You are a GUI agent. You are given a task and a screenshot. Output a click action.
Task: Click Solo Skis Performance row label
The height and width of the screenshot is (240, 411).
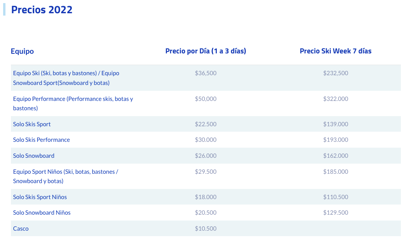point(41,139)
